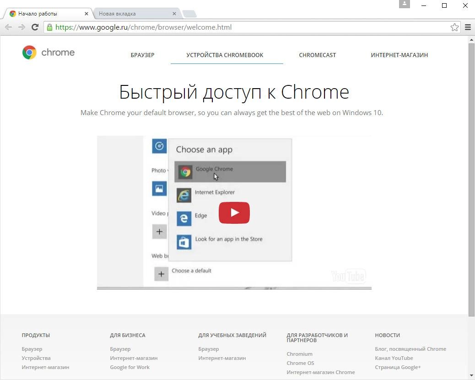Minimize the Chrome window
475x380 pixels.
coord(424,5)
